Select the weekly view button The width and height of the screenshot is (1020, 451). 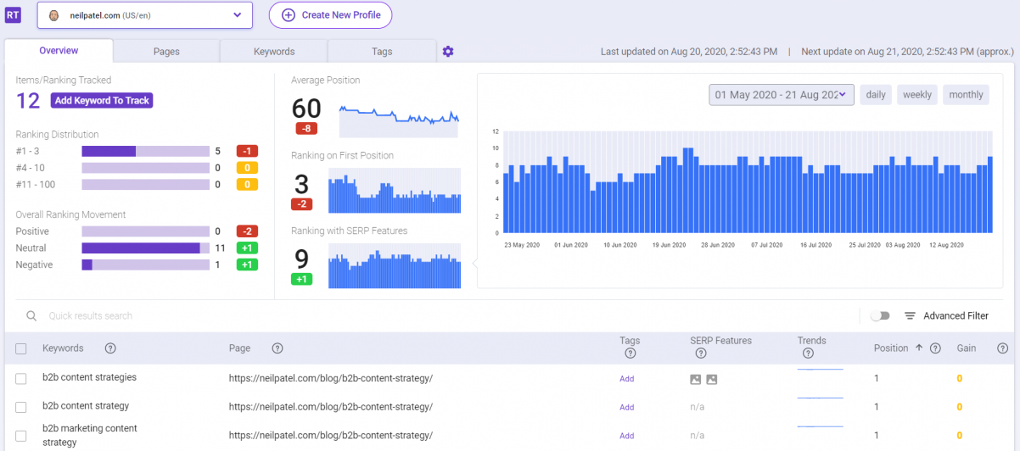pos(917,95)
